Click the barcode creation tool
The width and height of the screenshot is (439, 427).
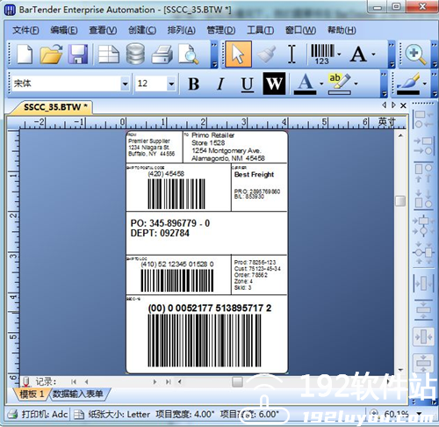(x=322, y=54)
